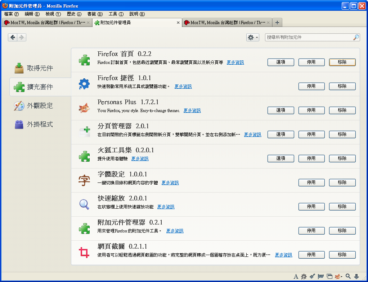This screenshot has width=368, height=282.
Task: Click the download arrow icon in status bar
Action: [356, 276]
